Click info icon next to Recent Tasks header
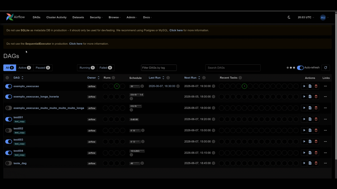 point(240,78)
